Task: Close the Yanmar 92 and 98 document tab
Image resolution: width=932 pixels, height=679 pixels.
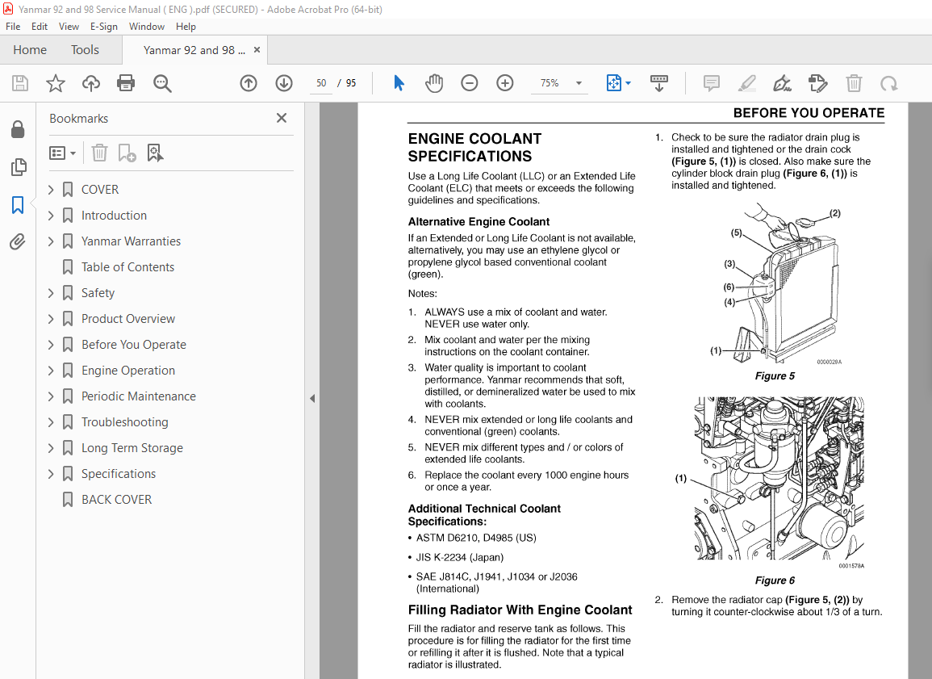Action: tap(257, 50)
